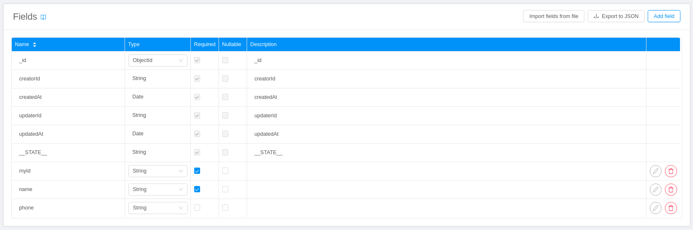
Task: Select the updaterId name cell
Action: pos(68,116)
